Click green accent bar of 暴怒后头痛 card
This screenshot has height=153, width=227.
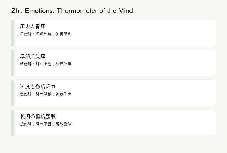(12, 63)
